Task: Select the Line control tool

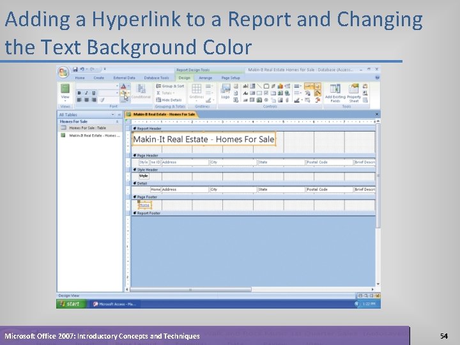Action: pos(259,86)
